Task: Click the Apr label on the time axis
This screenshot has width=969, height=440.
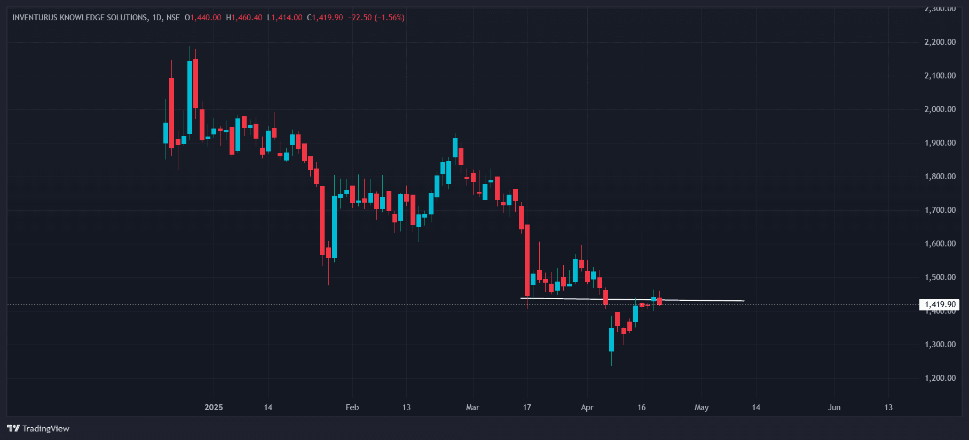Action: click(x=587, y=407)
